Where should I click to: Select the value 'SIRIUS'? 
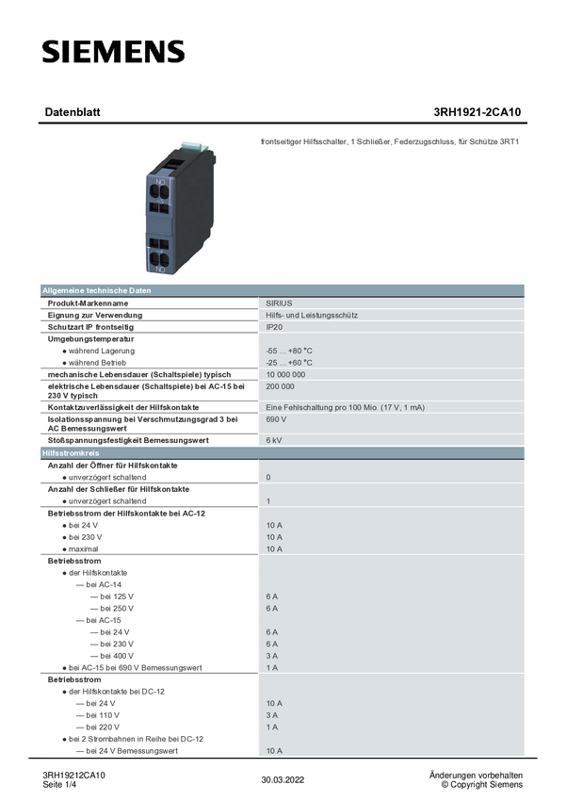point(279,303)
